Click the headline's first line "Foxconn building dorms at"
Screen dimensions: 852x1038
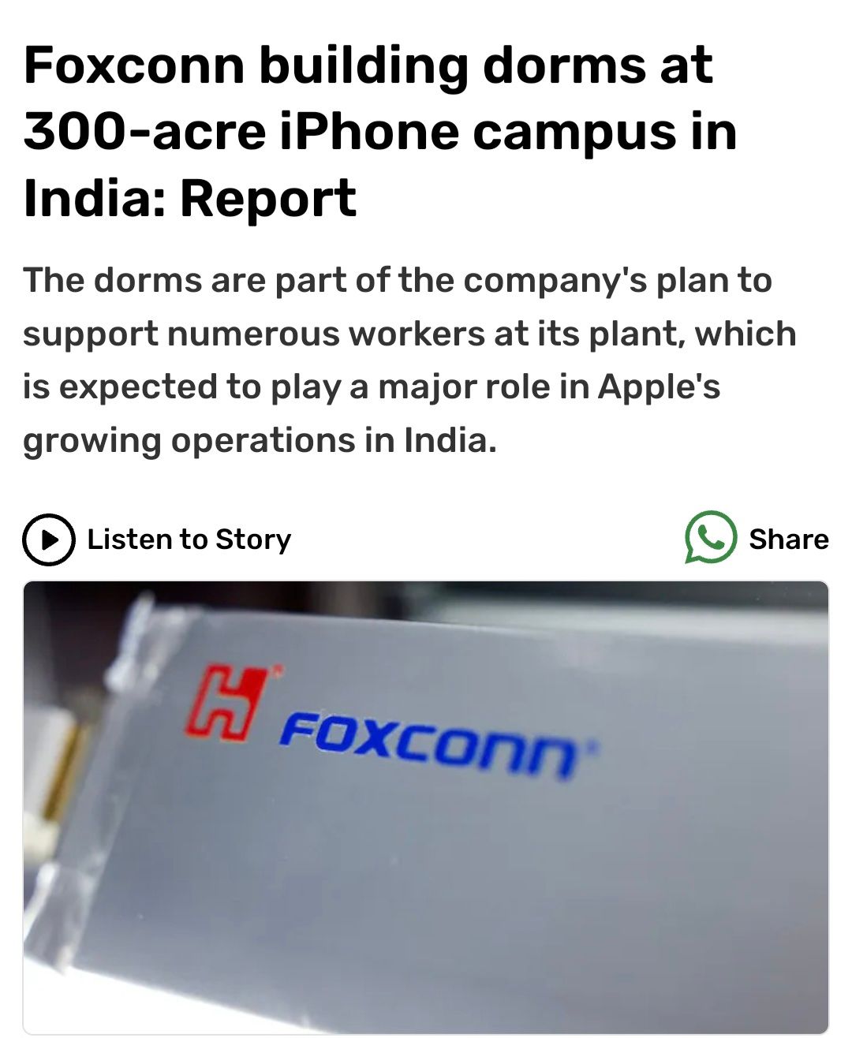[x=368, y=66]
